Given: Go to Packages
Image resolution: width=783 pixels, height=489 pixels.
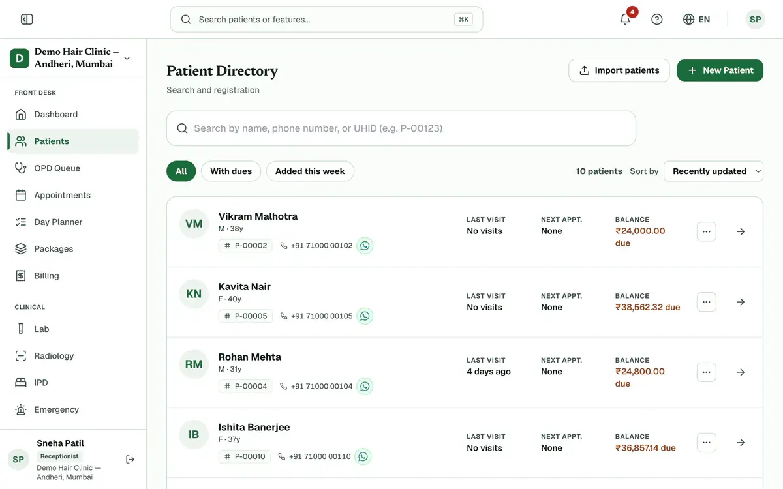Looking at the screenshot, I should pos(73,249).
